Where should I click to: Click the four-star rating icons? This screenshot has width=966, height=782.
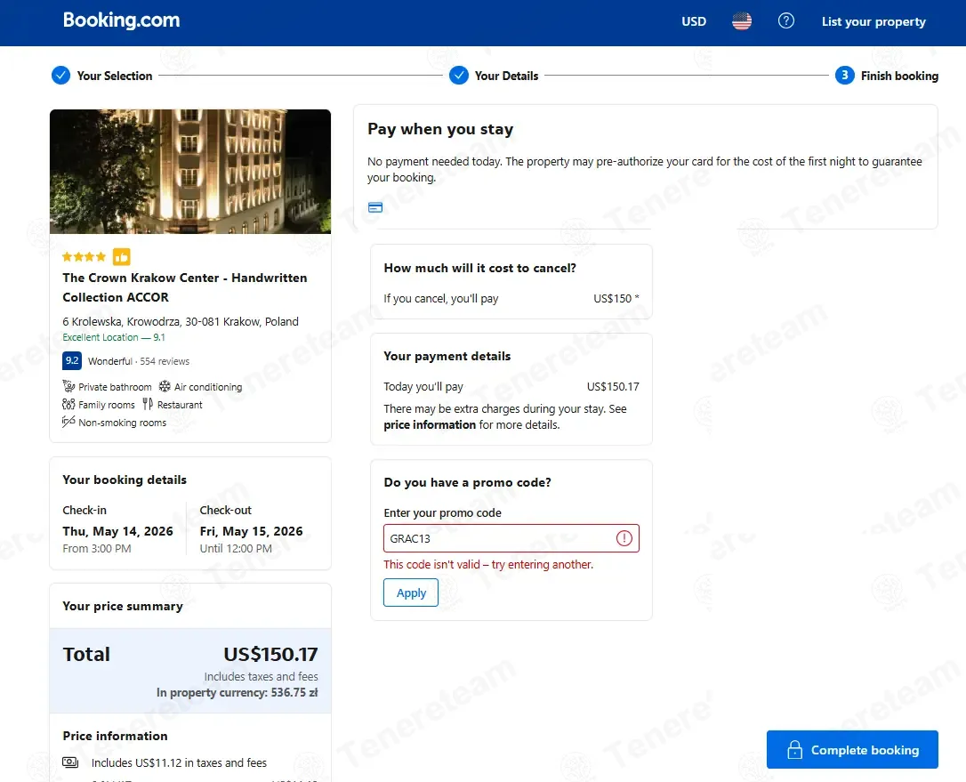pyautogui.click(x=85, y=256)
